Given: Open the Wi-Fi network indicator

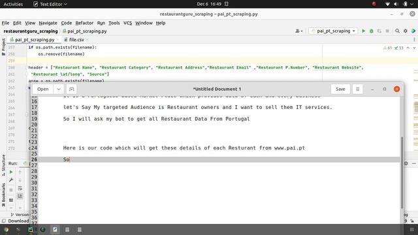Looking at the screenshot, I should (x=387, y=4).
